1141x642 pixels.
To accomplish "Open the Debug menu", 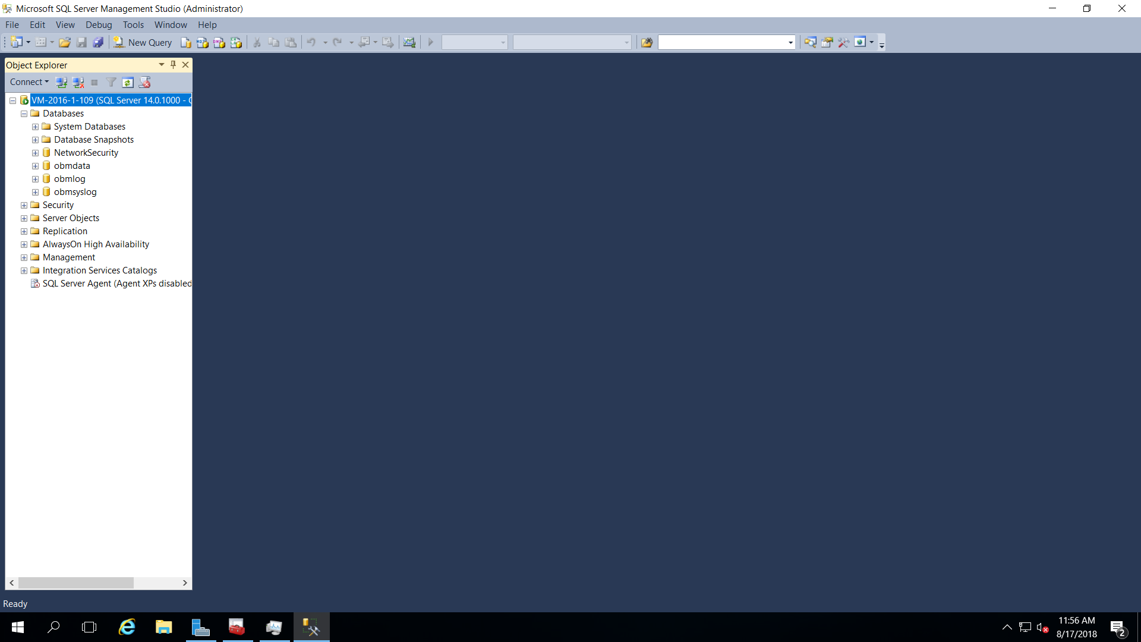I will [99, 25].
